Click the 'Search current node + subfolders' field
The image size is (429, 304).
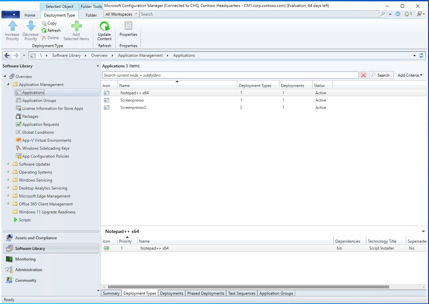[230, 75]
